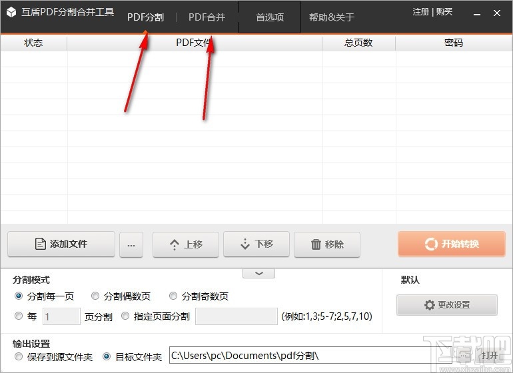Select 指定页面分割 radio option
Screen dimensions: 513x373
coord(125,316)
